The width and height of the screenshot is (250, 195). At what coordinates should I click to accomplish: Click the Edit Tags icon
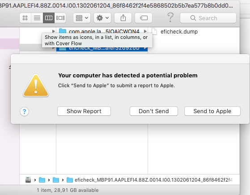[144, 18]
